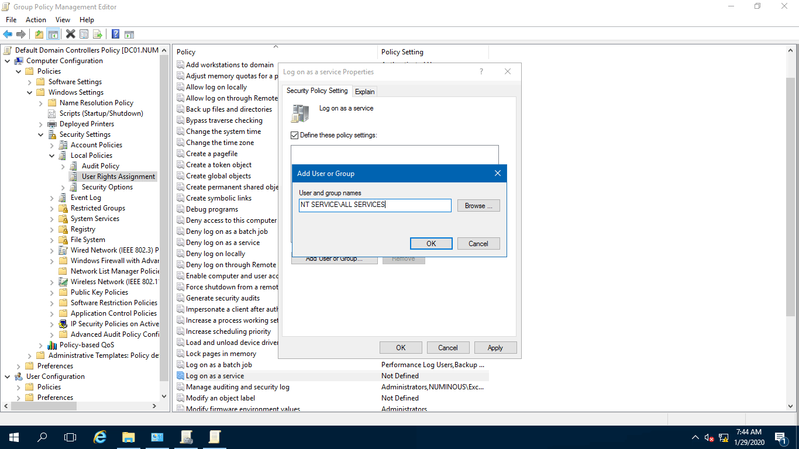Launch Internet Explorer from the taskbar
The width and height of the screenshot is (799, 449).
click(x=100, y=437)
